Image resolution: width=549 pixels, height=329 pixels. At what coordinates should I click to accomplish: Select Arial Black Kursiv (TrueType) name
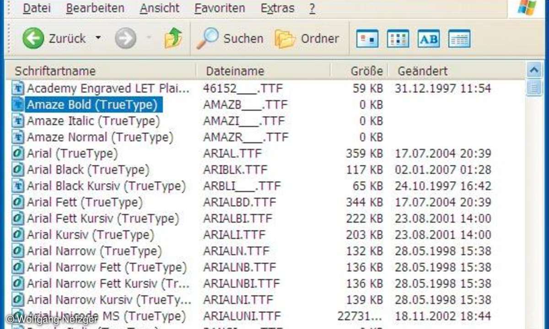pyautogui.click(x=106, y=186)
